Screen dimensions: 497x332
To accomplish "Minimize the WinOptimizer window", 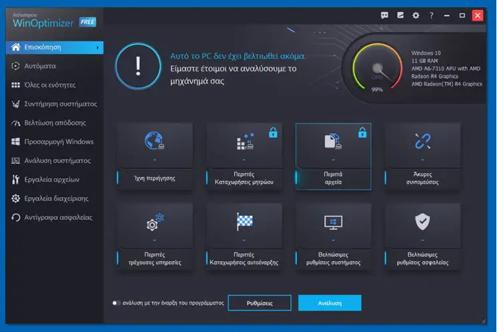I will point(446,15).
